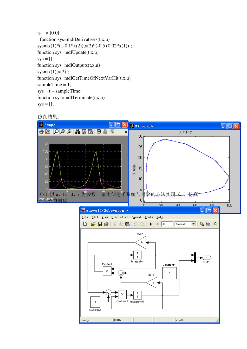Click Paste icon in Subsystem toolbar
The width and height of the screenshot is (247, 349).
[127, 224]
